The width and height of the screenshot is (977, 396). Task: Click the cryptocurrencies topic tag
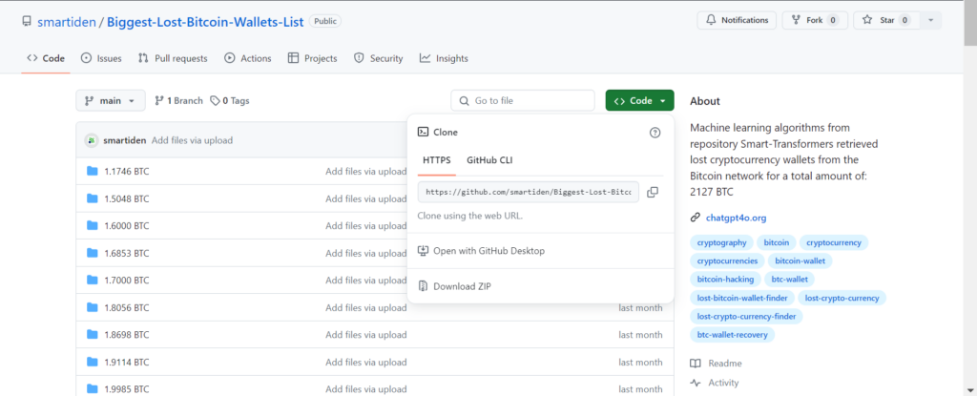(x=727, y=261)
